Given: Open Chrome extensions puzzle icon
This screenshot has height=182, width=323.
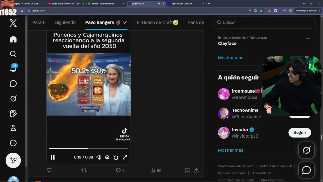Looking at the screenshot, I should 275,11.
